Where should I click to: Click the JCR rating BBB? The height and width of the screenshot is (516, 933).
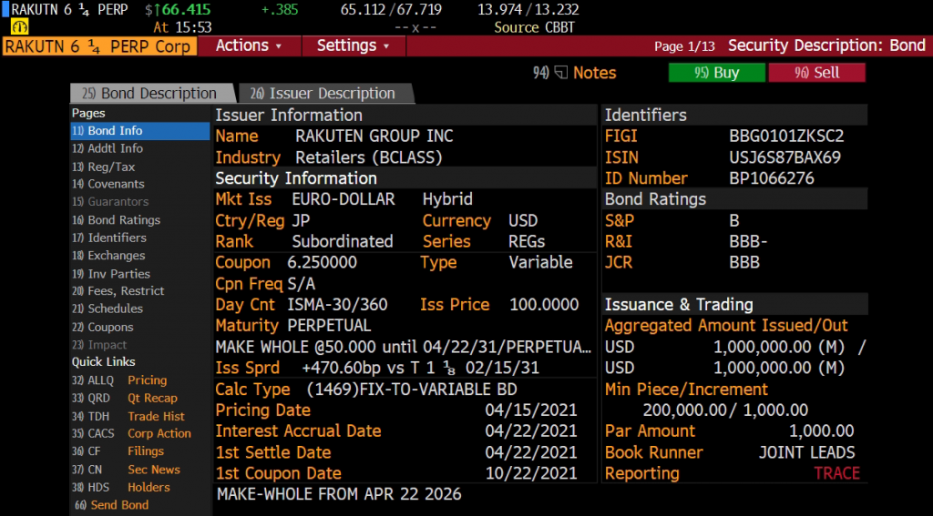(744, 263)
